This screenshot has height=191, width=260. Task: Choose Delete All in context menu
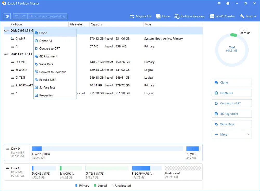[55, 41]
